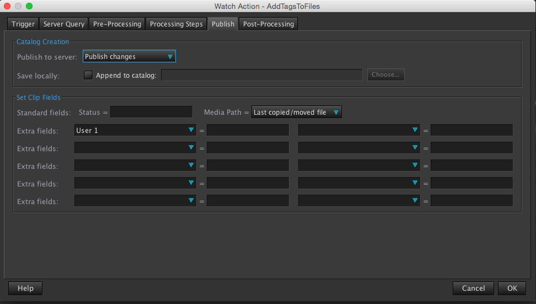
Task: Click the value field next to User 1
Action: (x=248, y=131)
